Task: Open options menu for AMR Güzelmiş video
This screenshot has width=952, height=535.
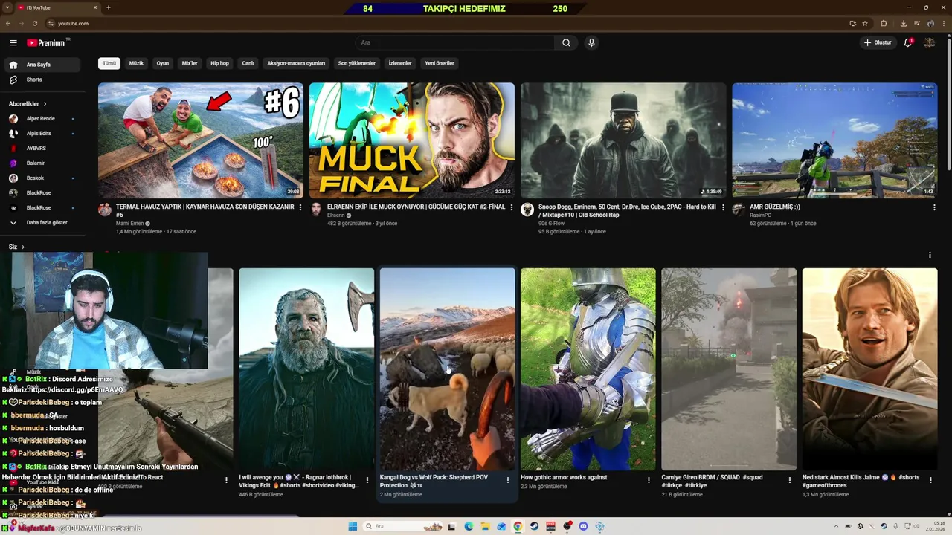Action: click(934, 207)
